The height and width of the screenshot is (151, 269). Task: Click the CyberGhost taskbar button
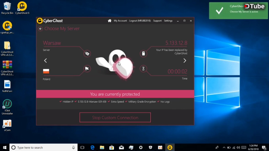170,147
